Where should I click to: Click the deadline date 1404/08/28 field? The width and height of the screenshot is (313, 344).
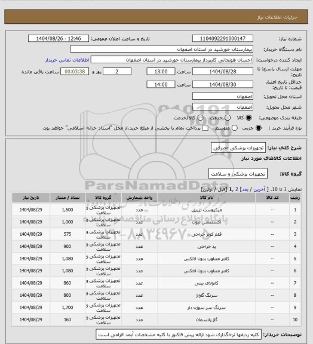(223, 72)
